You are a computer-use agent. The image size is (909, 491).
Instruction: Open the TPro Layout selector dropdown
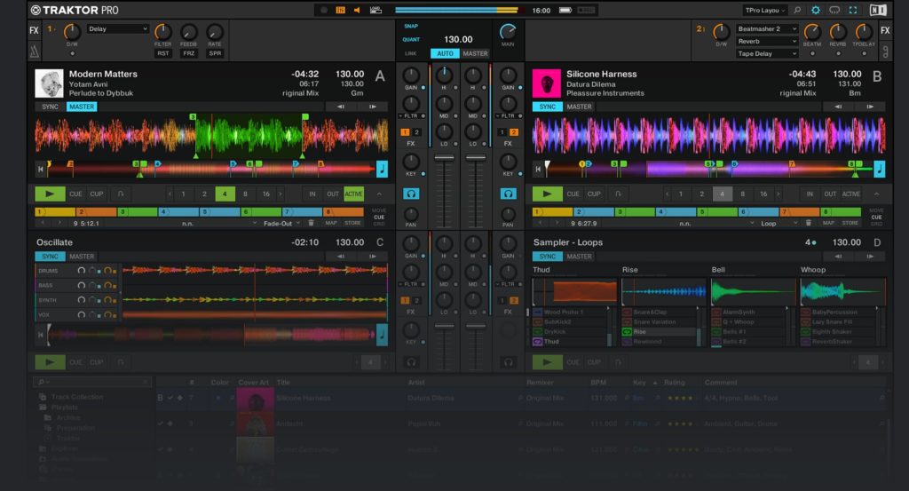(764, 10)
